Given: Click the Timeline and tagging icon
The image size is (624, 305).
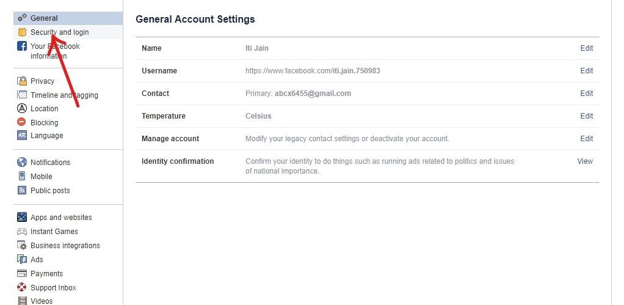Looking at the screenshot, I should pyautogui.click(x=22, y=95).
